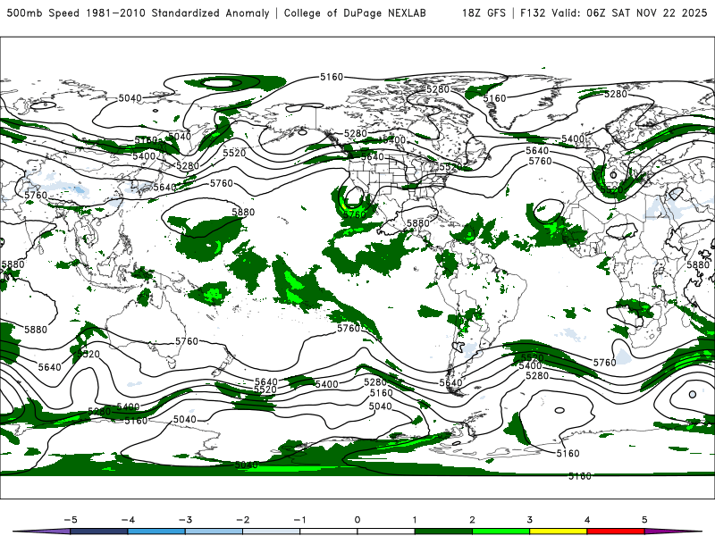
Task: Click the '5880' contour label in the central Pacific
Action: pyautogui.click(x=243, y=212)
